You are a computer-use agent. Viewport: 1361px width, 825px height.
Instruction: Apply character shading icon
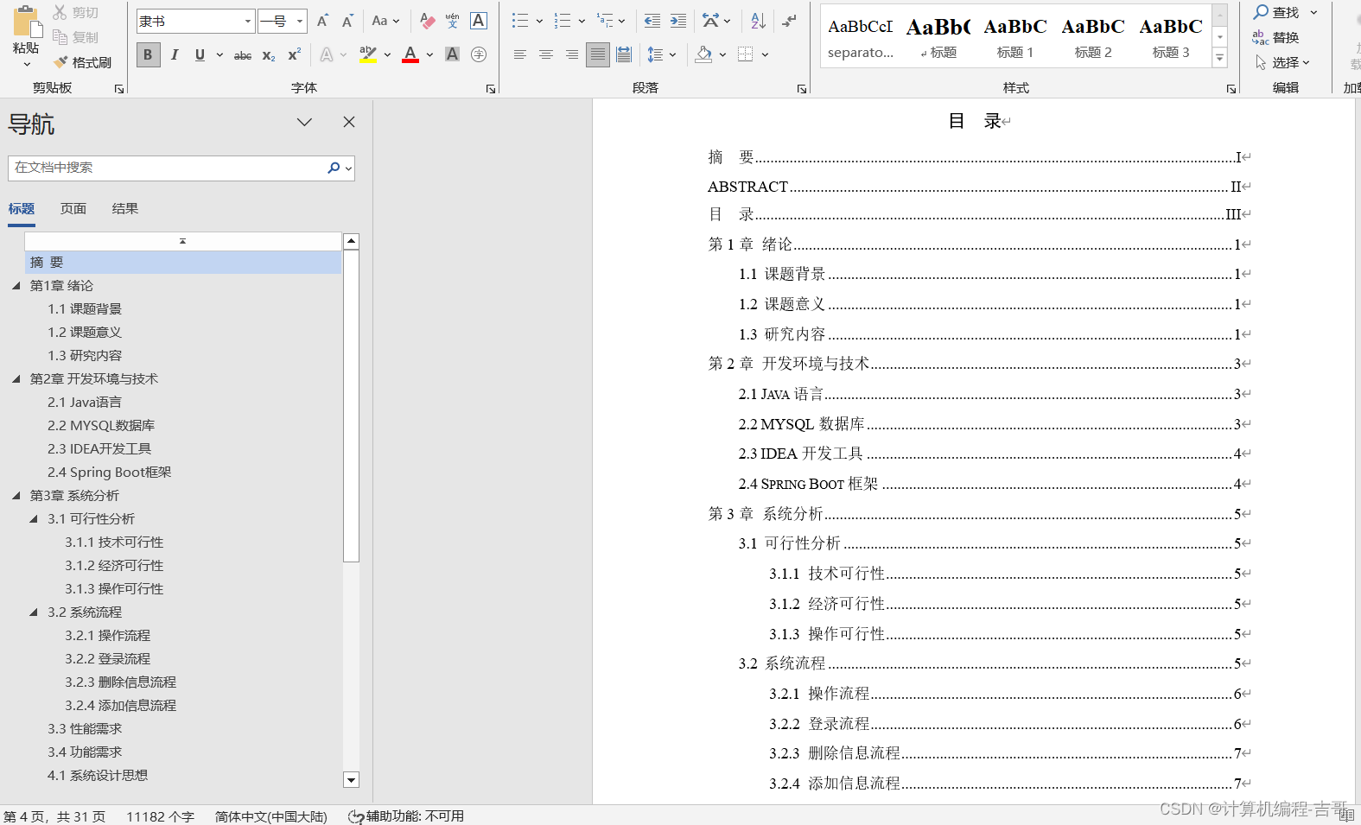pyautogui.click(x=452, y=54)
